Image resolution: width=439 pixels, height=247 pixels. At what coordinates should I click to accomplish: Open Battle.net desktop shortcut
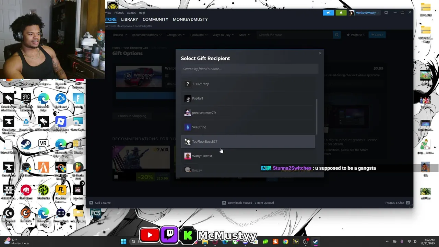tap(60, 101)
